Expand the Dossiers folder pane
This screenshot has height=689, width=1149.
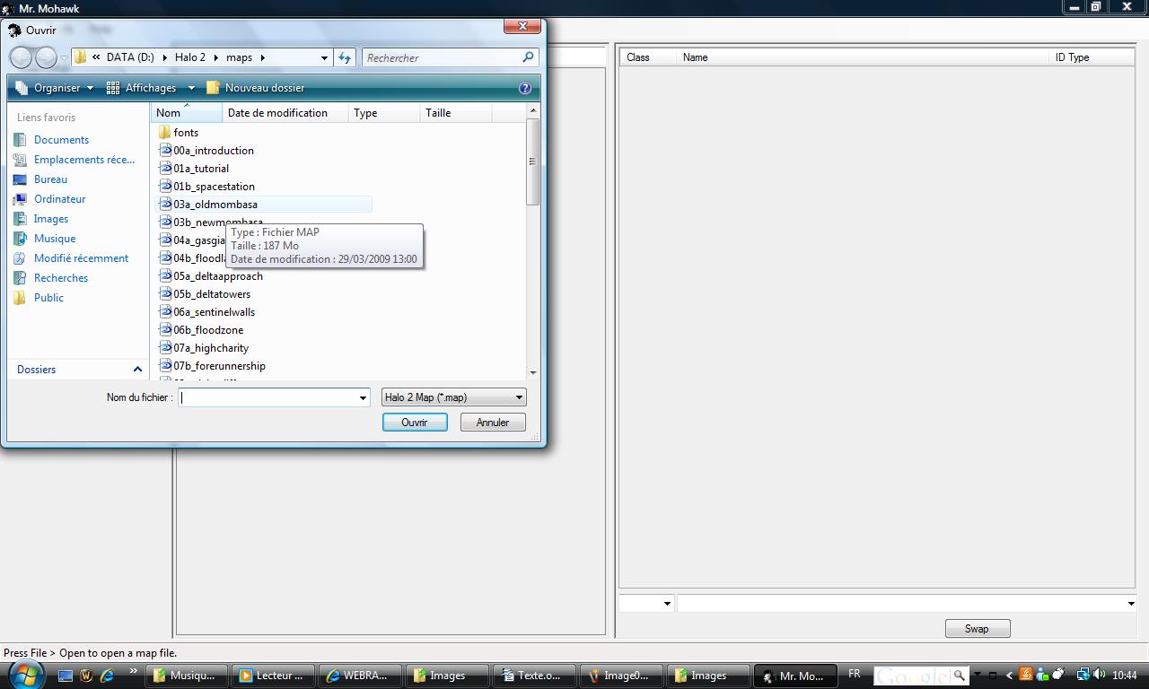137,370
